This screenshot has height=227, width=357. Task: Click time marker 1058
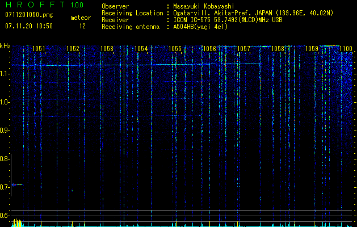coord(278,49)
